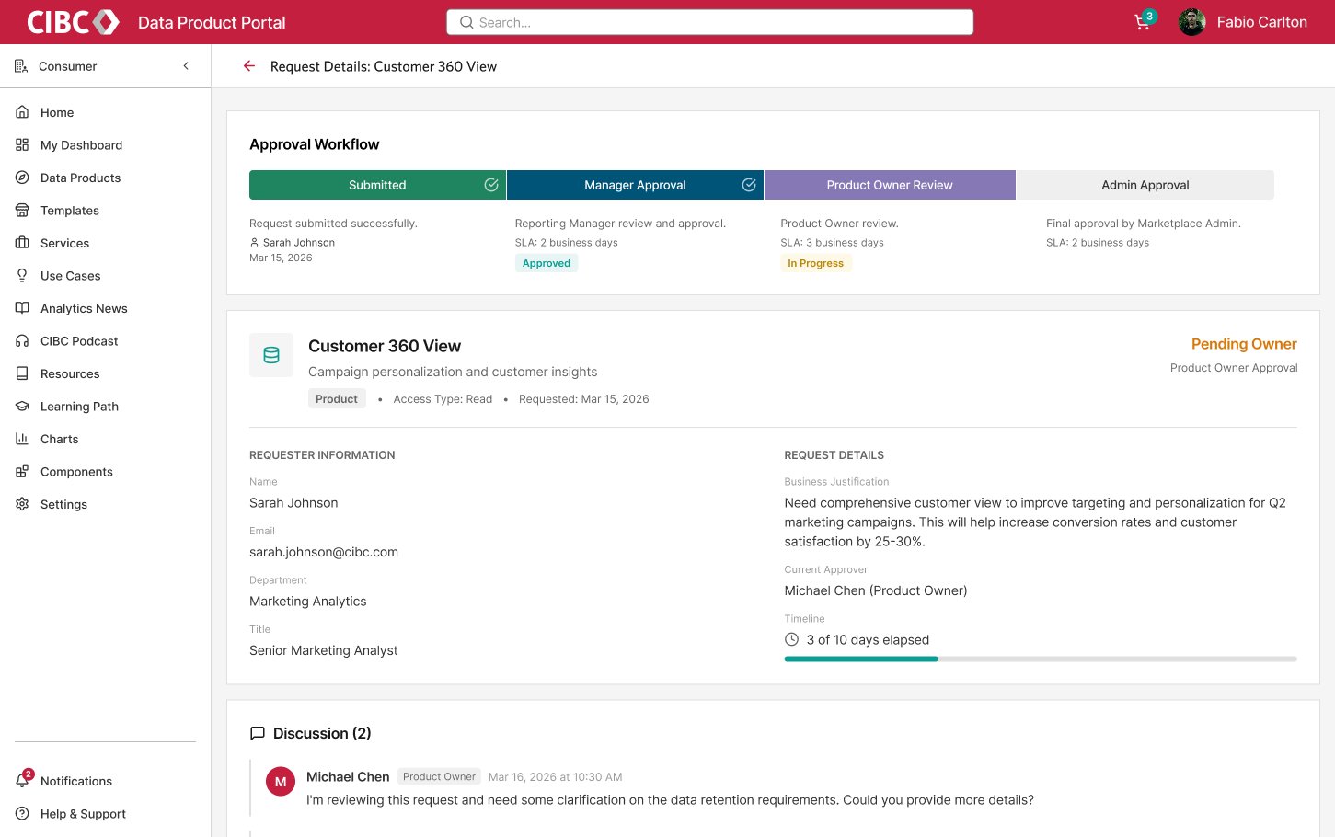Click the Notifications bell icon
Viewport: 1335px width, 837px height.
22,781
